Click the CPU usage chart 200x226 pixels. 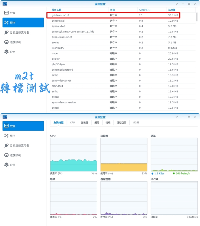click(73, 155)
